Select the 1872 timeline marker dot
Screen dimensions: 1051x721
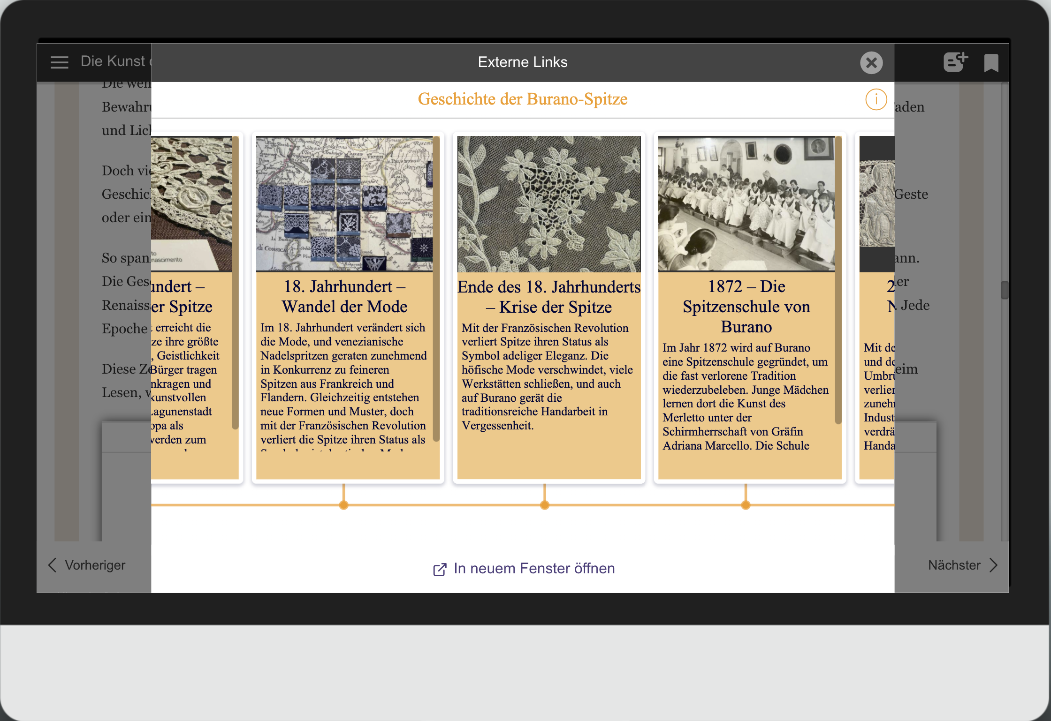[746, 505]
